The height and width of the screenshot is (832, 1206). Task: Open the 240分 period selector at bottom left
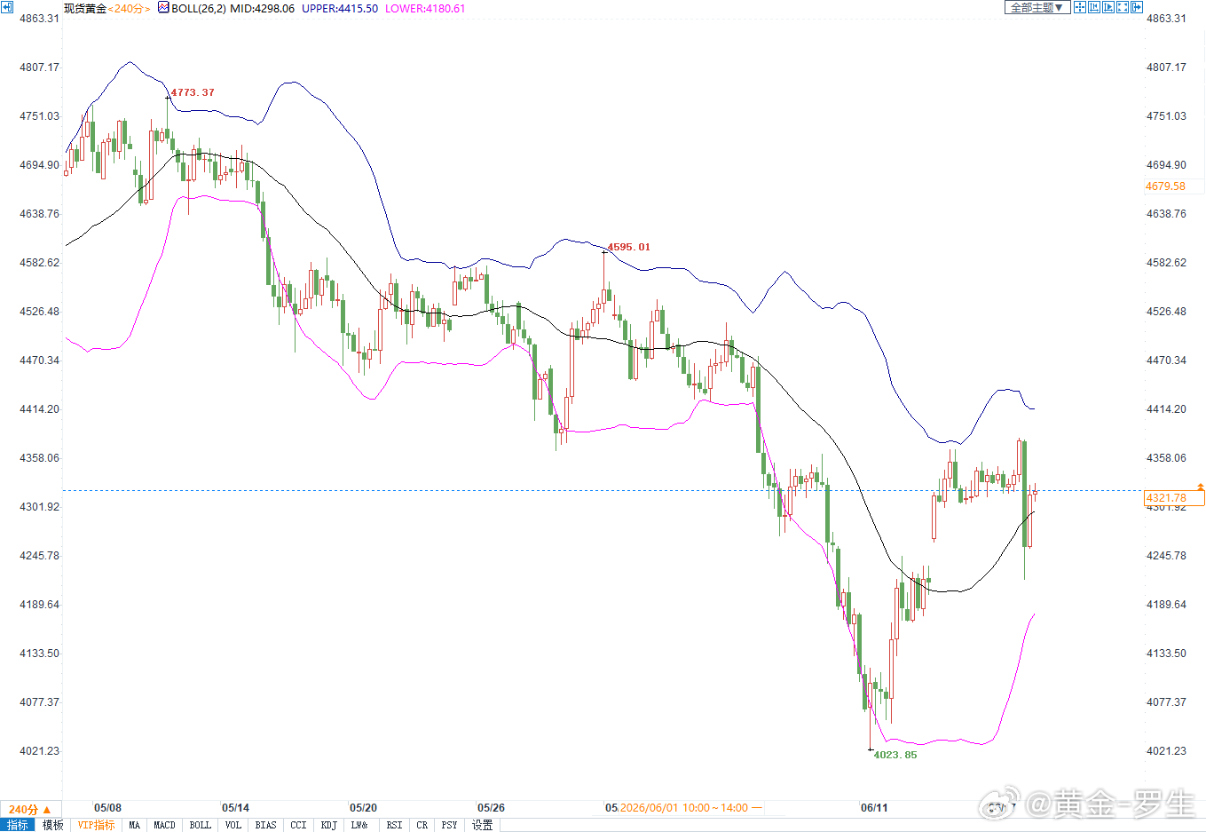(x=30, y=809)
